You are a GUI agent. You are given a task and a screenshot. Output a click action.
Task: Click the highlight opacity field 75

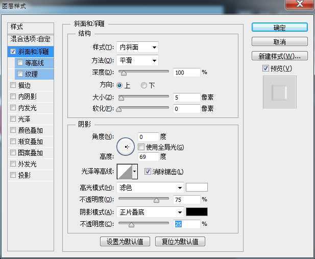187,200
